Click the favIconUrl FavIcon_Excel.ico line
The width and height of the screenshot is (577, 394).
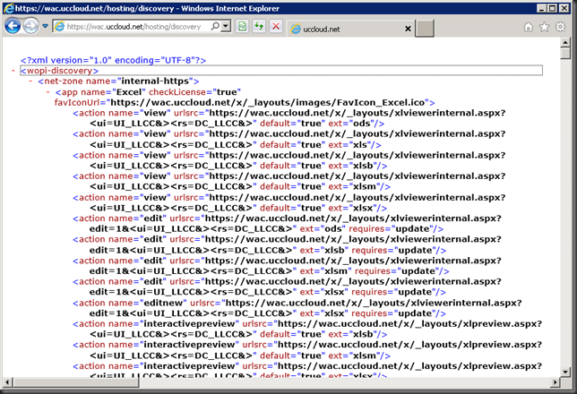point(245,102)
